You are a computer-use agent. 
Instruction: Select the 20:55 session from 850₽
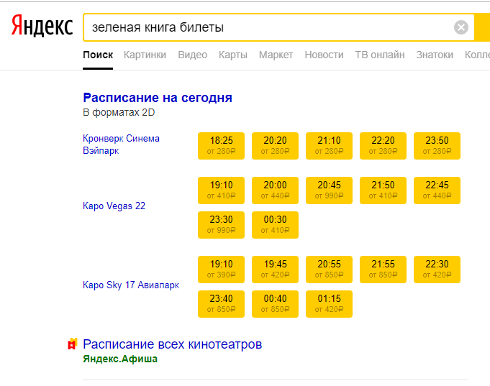point(329,270)
